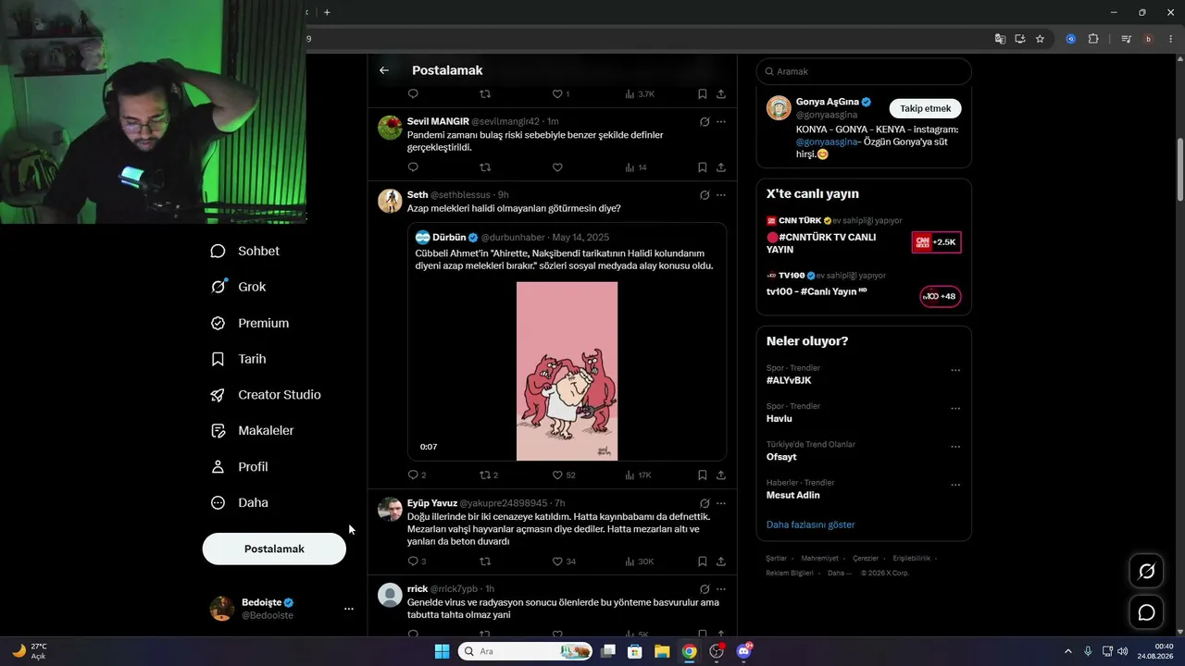Open Sohbet in the sidebar
Viewport: 1185px width, 666px height.
(x=245, y=251)
